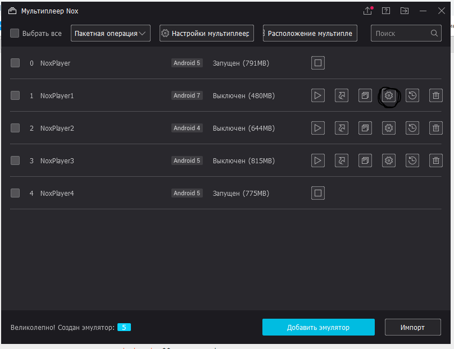Open Расположение мультиплеера arrangement
Screen dimensions: 454x349
310,33
